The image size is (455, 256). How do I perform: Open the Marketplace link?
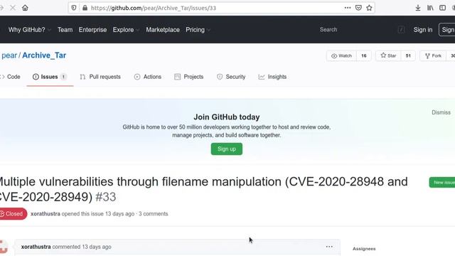click(x=163, y=30)
